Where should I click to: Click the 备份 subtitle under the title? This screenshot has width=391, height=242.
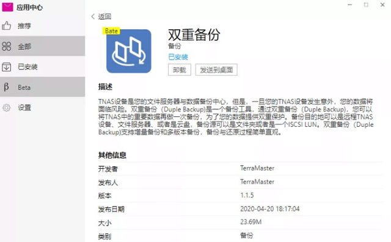pyautogui.click(x=175, y=46)
